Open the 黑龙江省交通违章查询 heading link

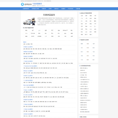[x=29, y=85]
